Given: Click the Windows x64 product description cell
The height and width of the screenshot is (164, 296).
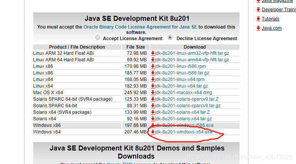Looking at the screenshot, I should point(77,132).
